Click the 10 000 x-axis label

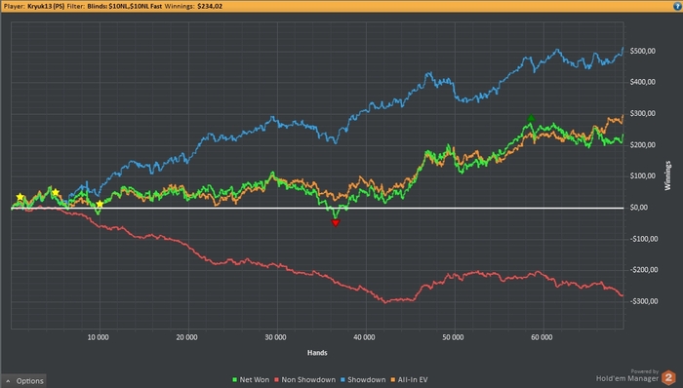tap(98, 337)
